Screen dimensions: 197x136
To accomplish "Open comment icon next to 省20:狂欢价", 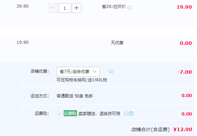I will point(130,8).
